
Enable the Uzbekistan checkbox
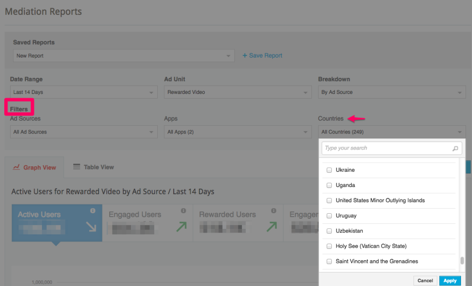click(x=329, y=231)
